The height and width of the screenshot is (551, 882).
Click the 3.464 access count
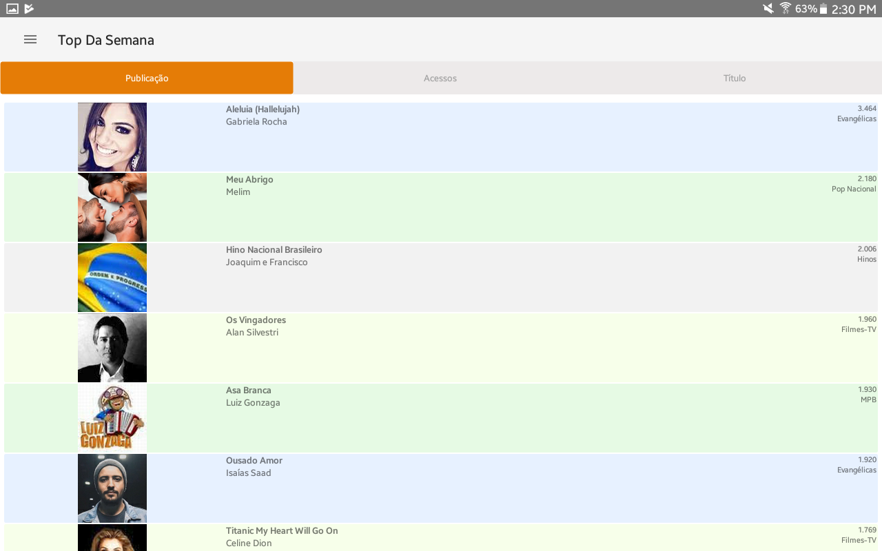867,109
